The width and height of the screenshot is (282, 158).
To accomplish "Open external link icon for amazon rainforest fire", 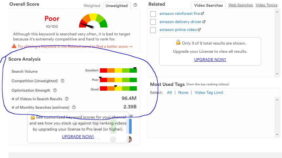I will tap(202, 14).
